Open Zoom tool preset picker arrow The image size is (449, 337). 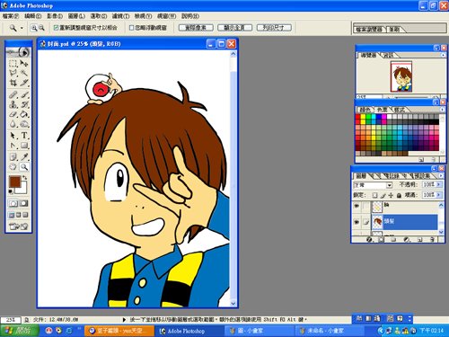click(x=22, y=28)
